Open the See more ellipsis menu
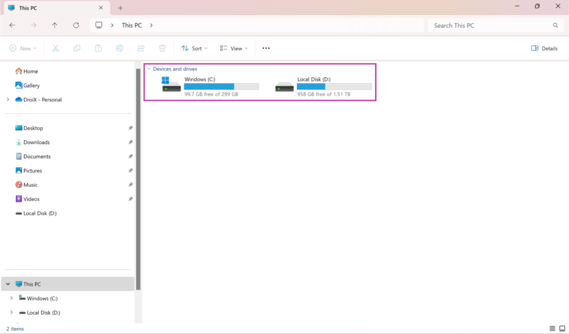 pyautogui.click(x=266, y=48)
